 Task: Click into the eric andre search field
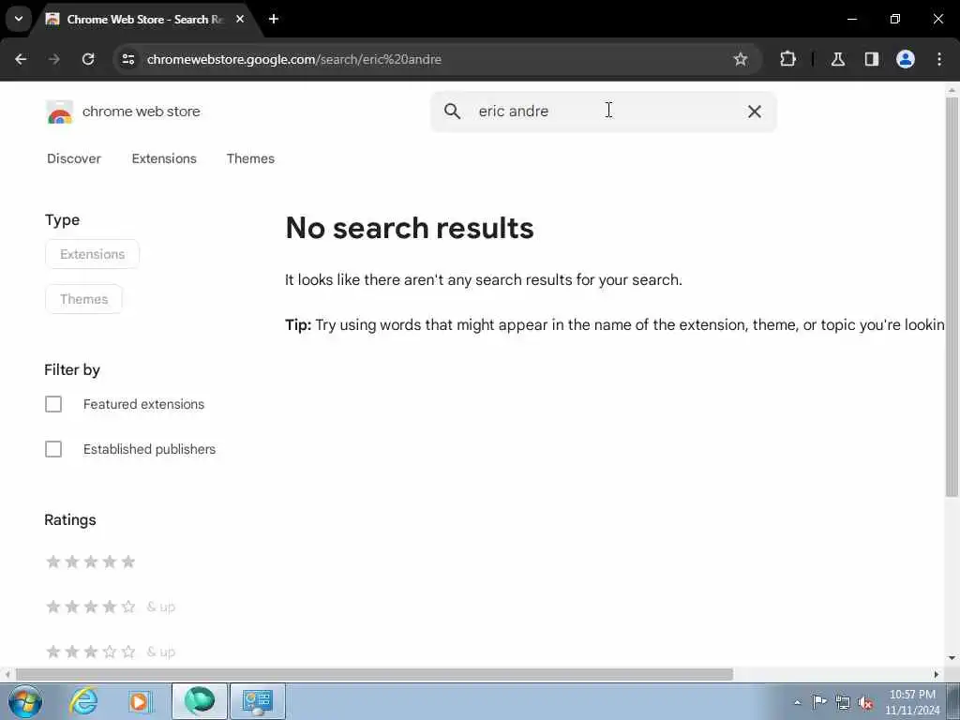point(603,112)
